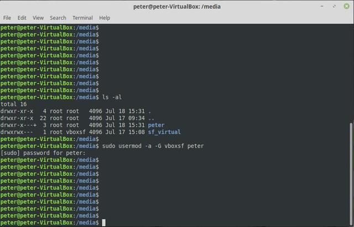
Task: Click the blue 'peter' directory name
Action: (x=156, y=125)
